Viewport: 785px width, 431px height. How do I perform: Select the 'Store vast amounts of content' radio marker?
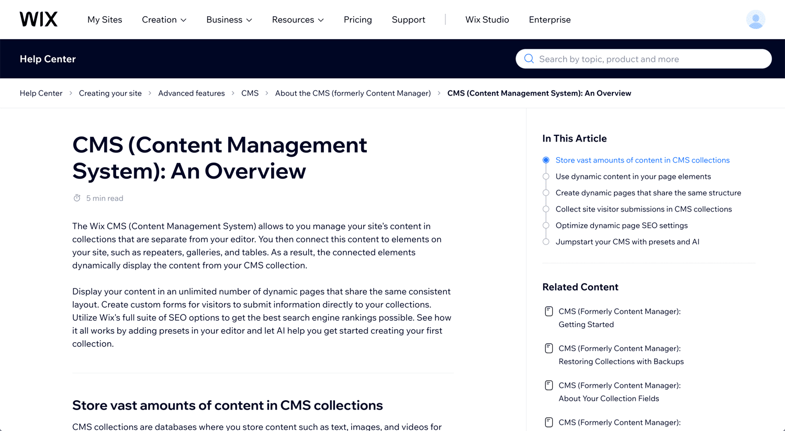tap(546, 160)
